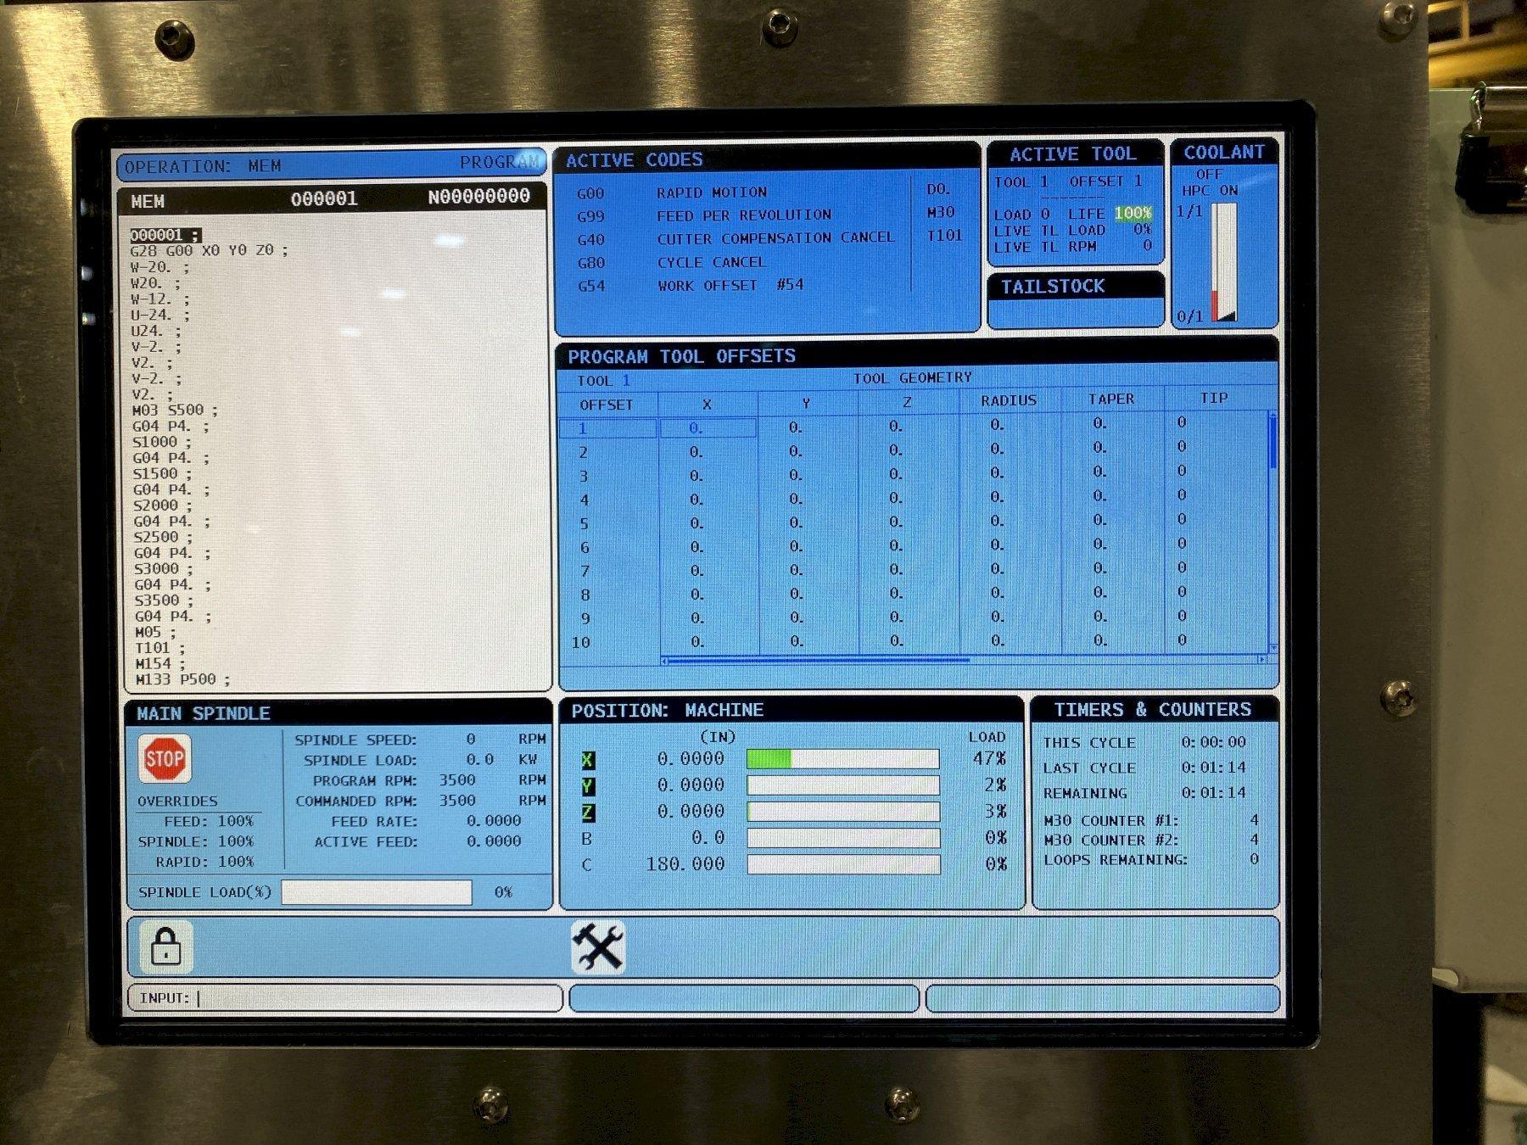Click the green Y axis indicator
1527x1145 pixels.
coord(588,786)
